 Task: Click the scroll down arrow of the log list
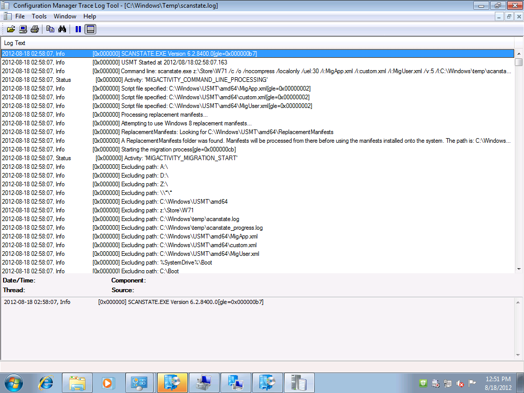click(519, 269)
